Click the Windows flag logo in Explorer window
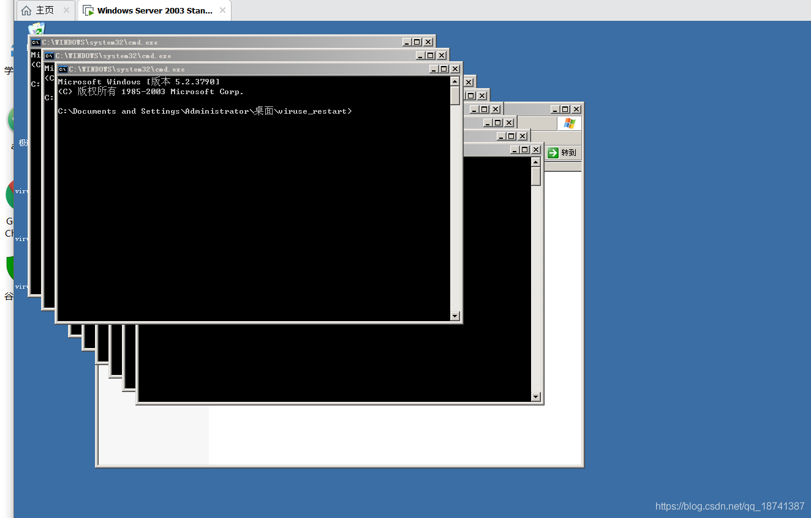Image resolution: width=811 pixels, height=518 pixels. (x=569, y=124)
